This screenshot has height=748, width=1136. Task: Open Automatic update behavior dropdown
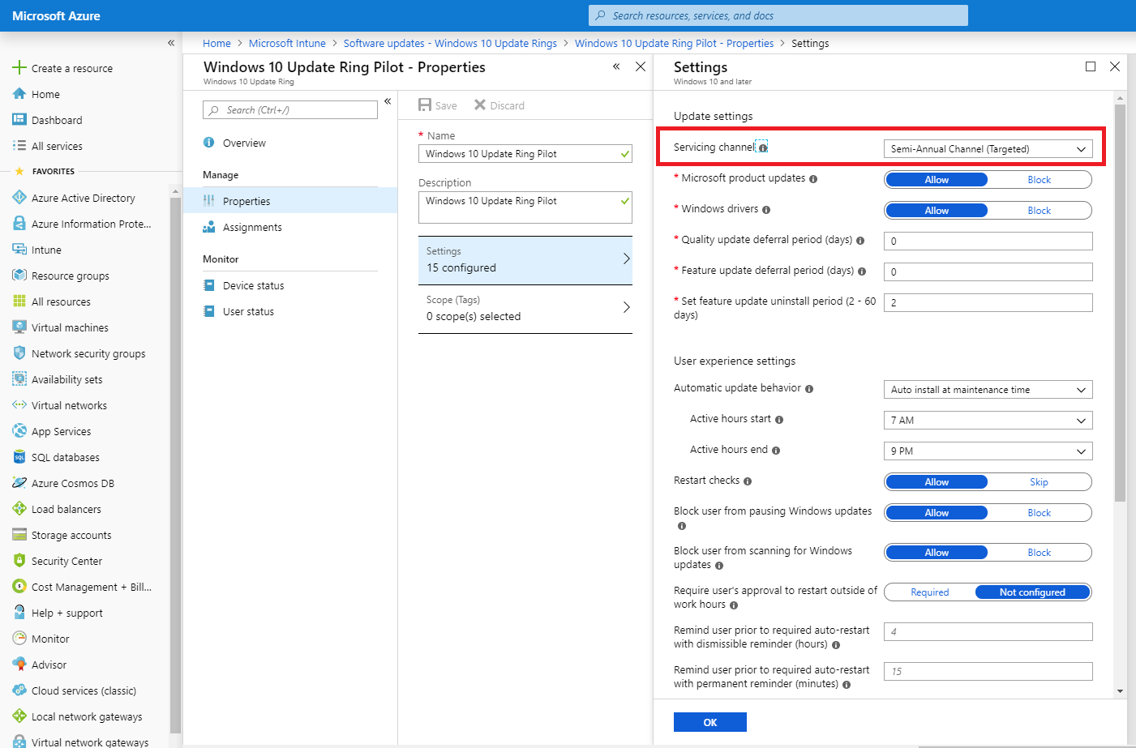[x=988, y=390]
